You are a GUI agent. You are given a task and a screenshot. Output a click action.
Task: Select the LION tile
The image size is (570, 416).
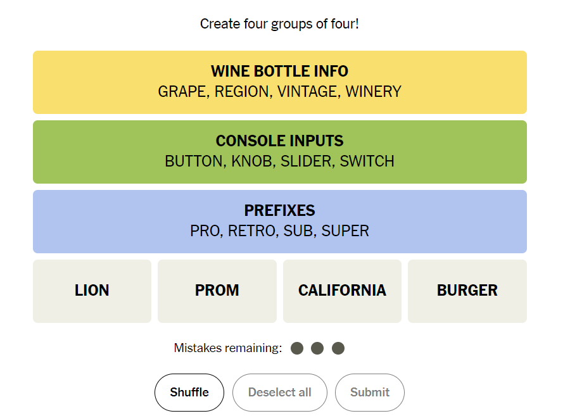[92, 291]
